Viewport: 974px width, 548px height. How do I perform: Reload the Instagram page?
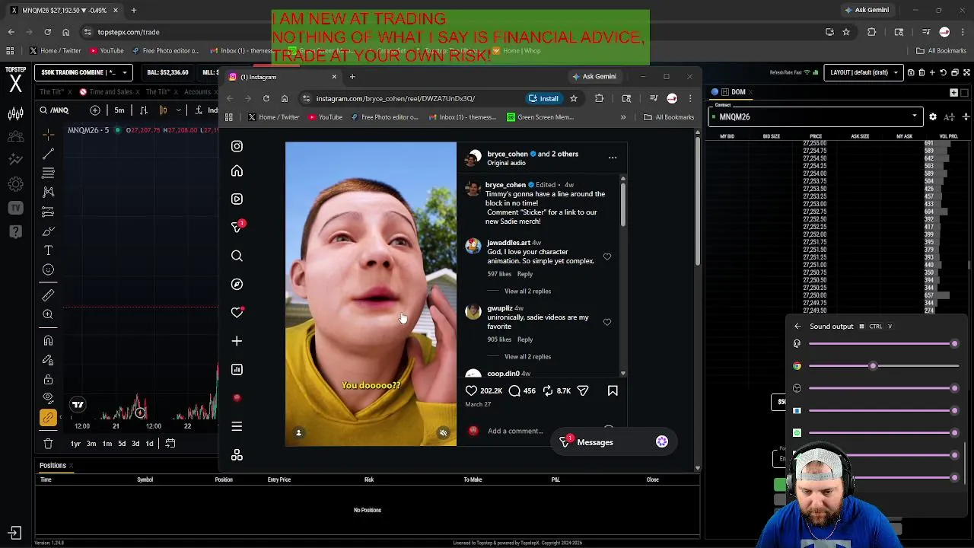click(x=266, y=98)
